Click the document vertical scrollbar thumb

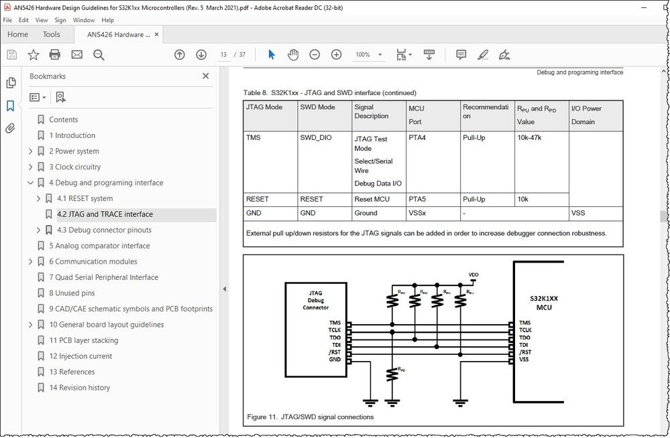coord(663,216)
